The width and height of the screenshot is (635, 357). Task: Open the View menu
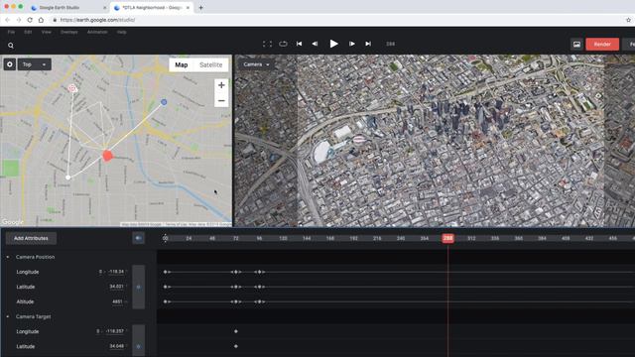(47, 32)
